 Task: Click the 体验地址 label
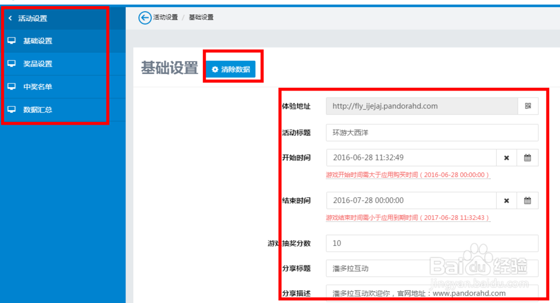point(296,106)
